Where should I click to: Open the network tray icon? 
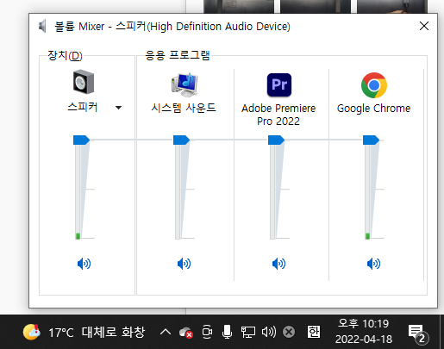(x=247, y=332)
